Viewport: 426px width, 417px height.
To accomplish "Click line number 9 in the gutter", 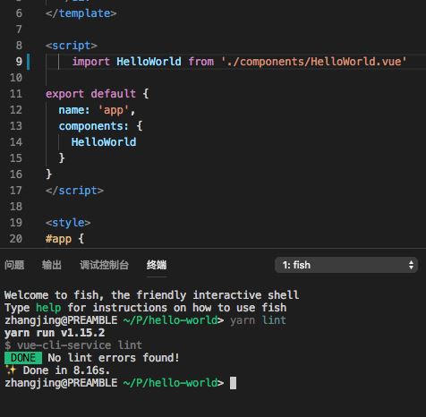I will [19, 62].
